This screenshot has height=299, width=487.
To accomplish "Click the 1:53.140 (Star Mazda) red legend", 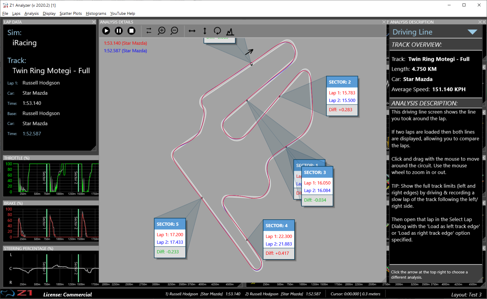I will [125, 43].
